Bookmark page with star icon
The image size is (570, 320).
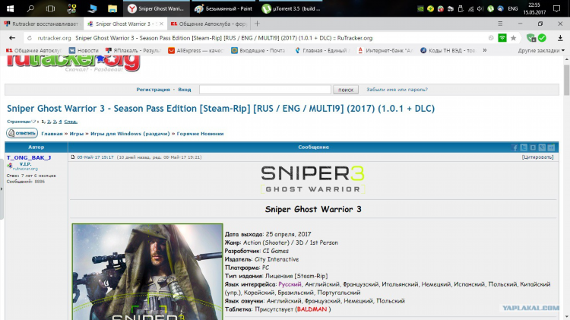coord(513,38)
